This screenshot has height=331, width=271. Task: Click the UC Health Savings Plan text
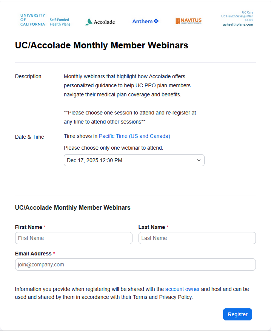(237, 16)
